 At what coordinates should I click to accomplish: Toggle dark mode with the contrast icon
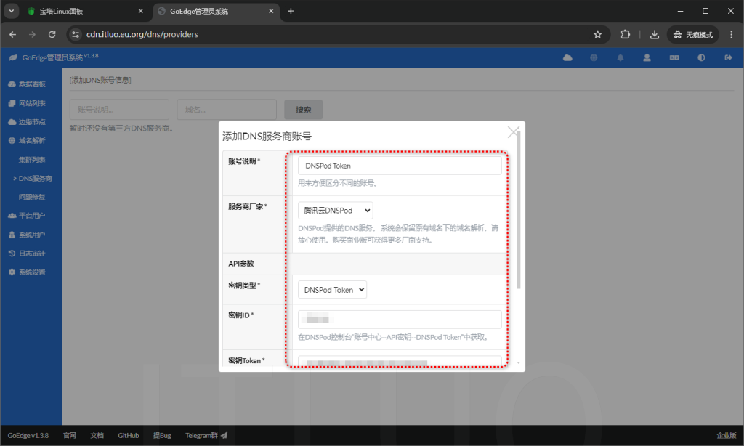(x=700, y=57)
